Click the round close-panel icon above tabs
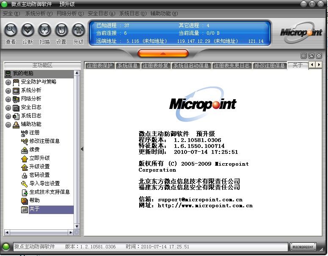 pyautogui.click(x=319, y=56)
